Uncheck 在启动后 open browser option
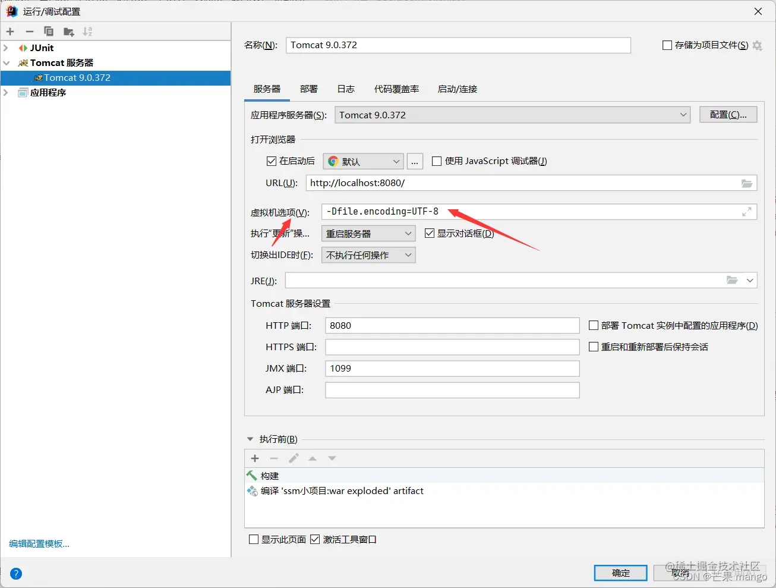The width and height of the screenshot is (776, 588). coord(272,161)
